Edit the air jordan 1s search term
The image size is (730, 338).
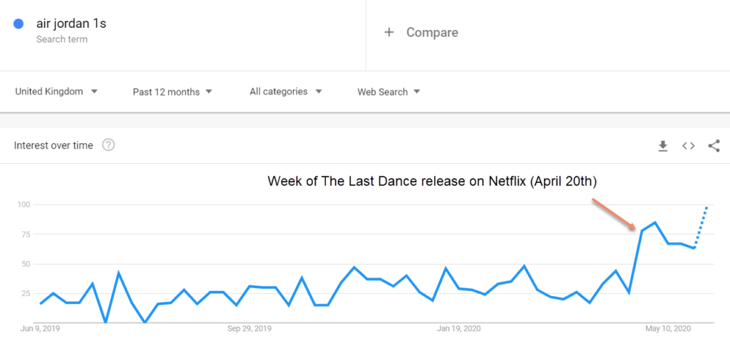(71, 23)
